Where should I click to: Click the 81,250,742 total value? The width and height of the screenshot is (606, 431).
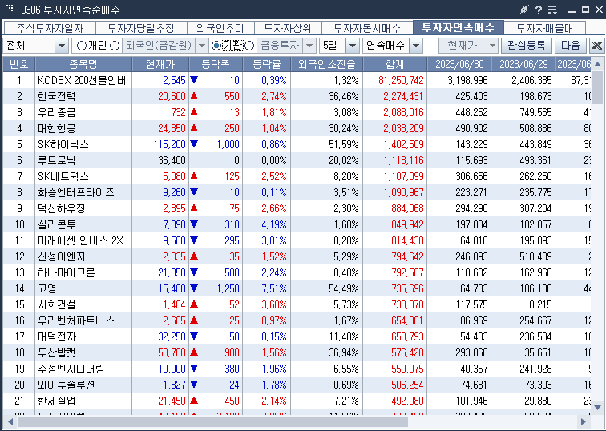click(x=401, y=80)
